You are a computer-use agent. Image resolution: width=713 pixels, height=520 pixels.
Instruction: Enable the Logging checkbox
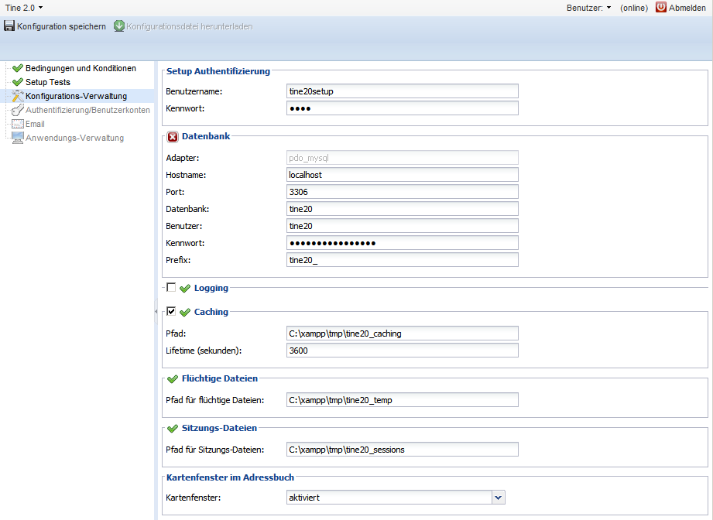[x=171, y=287]
